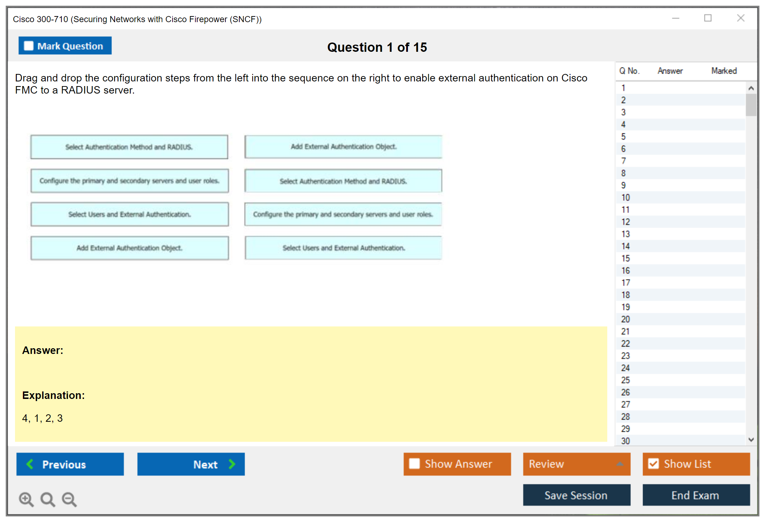The image size is (768, 525).
Task: Click the reset zoom magnifier icon
Action: coord(48,499)
